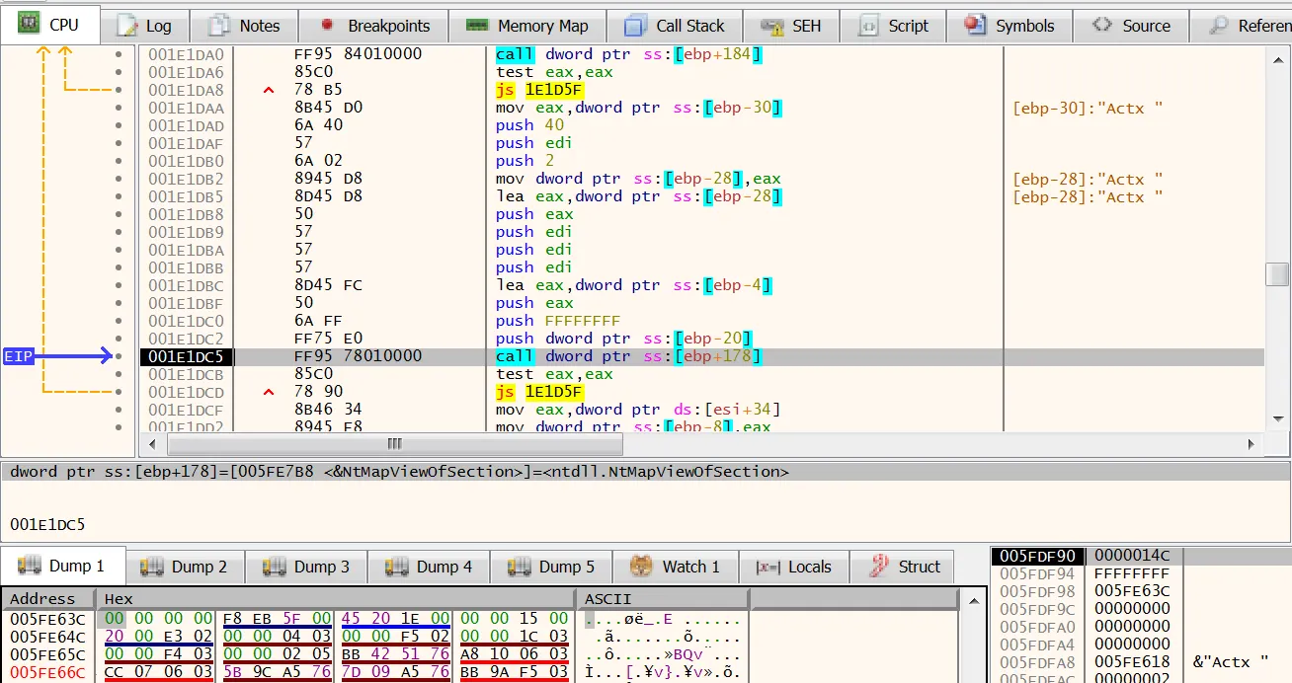Switch to the Dump 2 tab
The height and width of the screenshot is (683, 1292).
[x=184, y=567]
